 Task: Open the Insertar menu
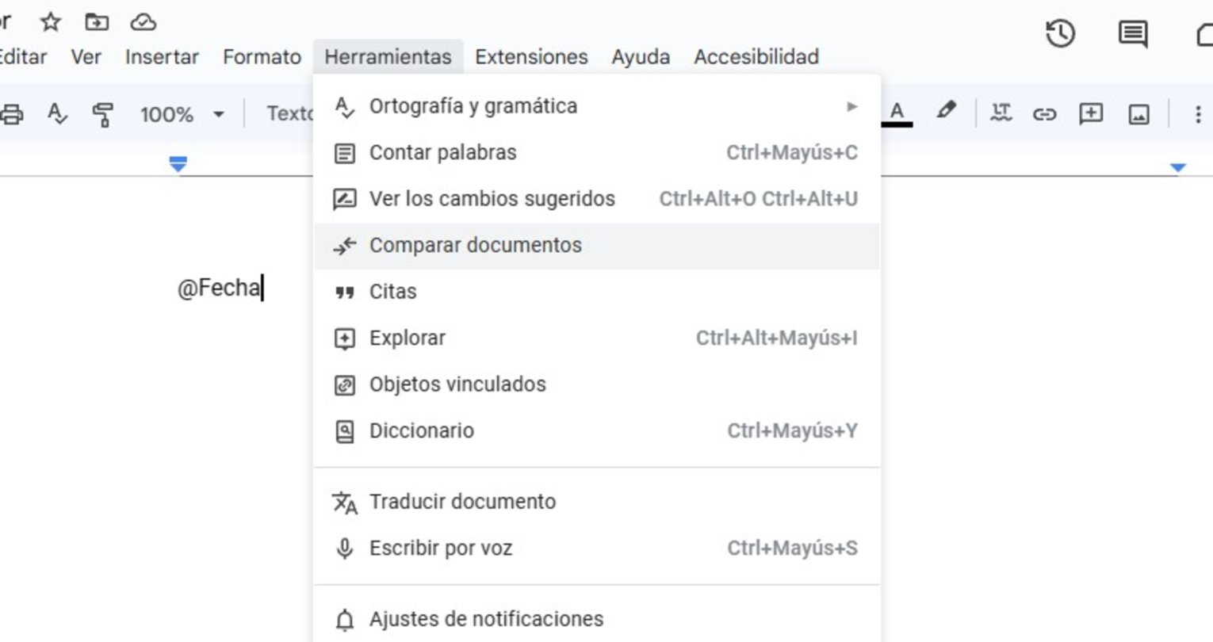(x=162, y=57)
